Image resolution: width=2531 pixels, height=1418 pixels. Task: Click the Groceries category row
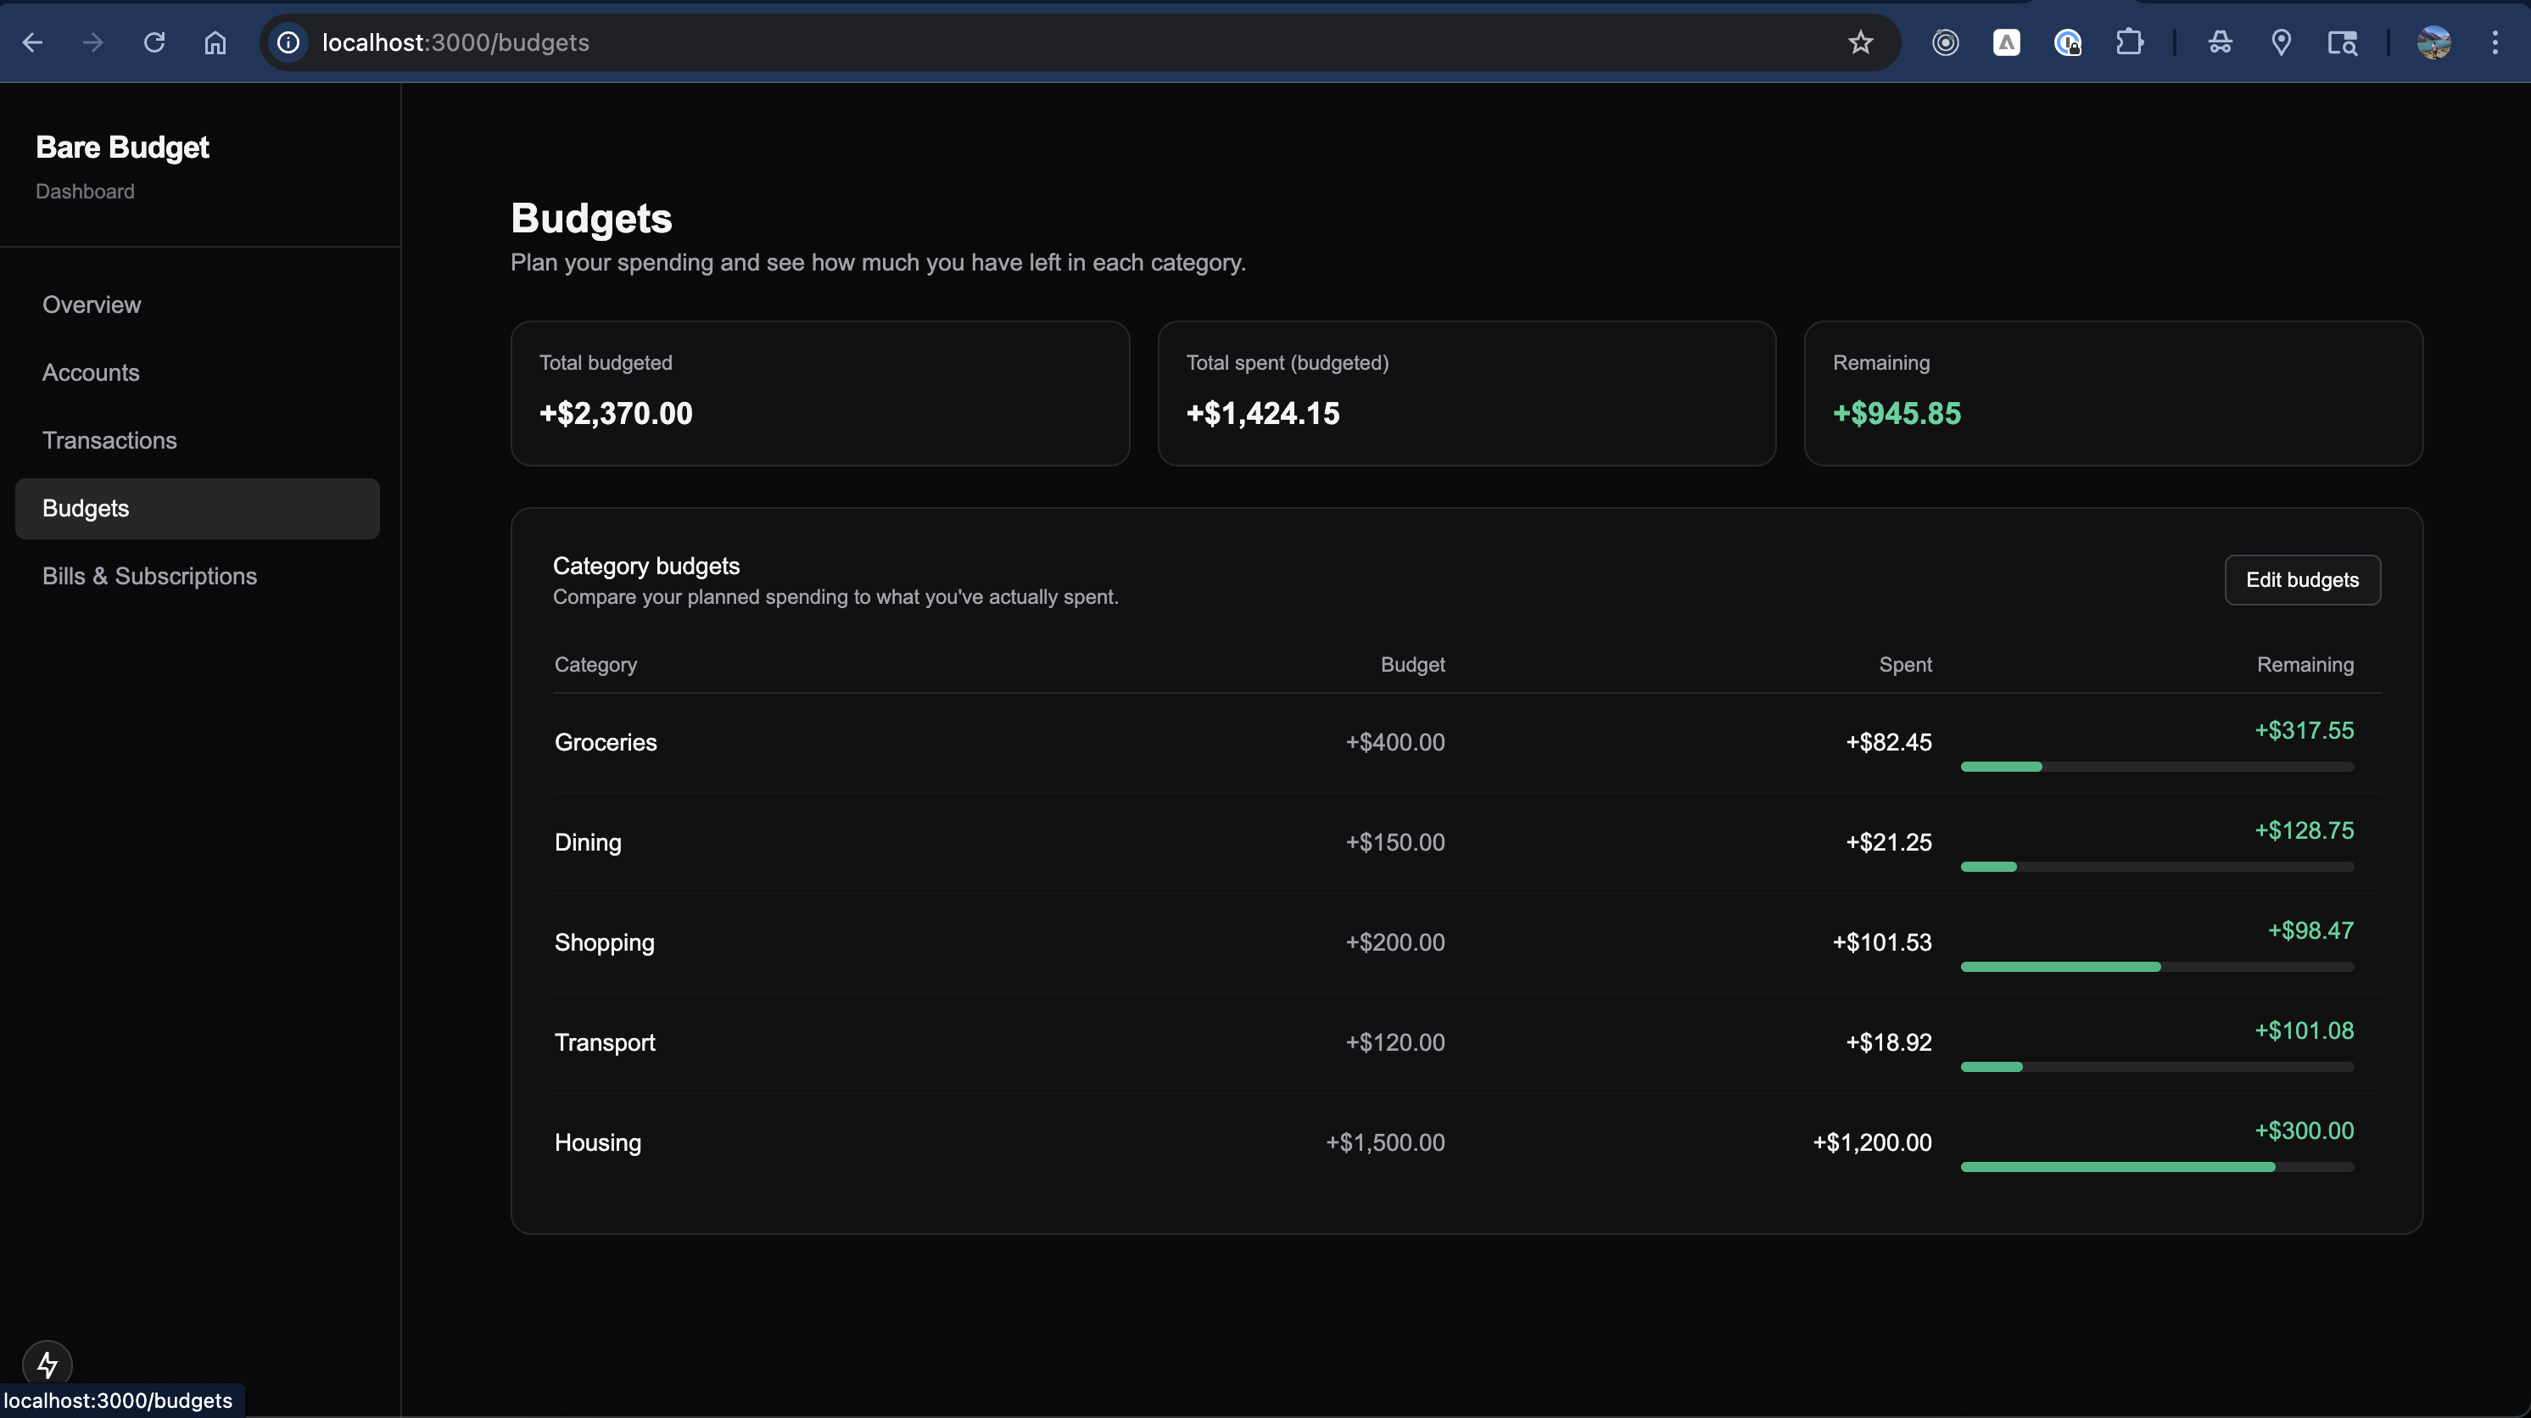point(606,742)
